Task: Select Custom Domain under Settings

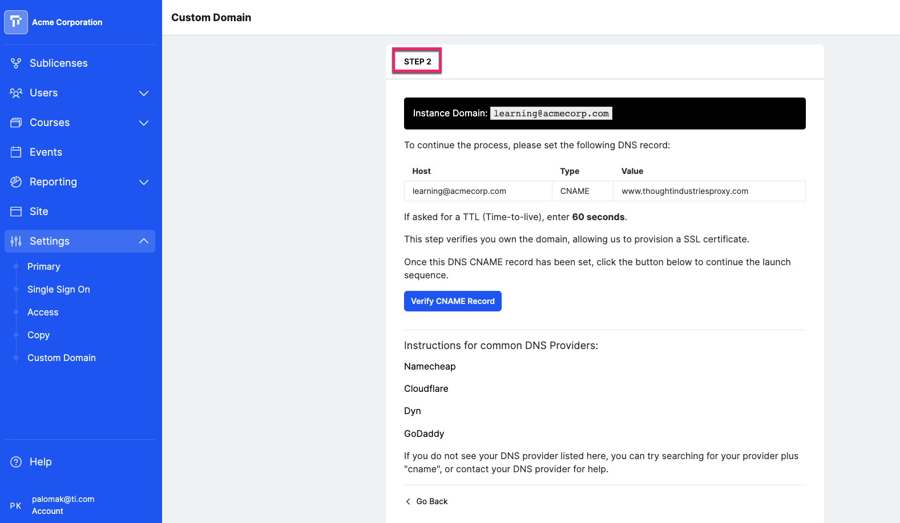Action: pos(62,358)
